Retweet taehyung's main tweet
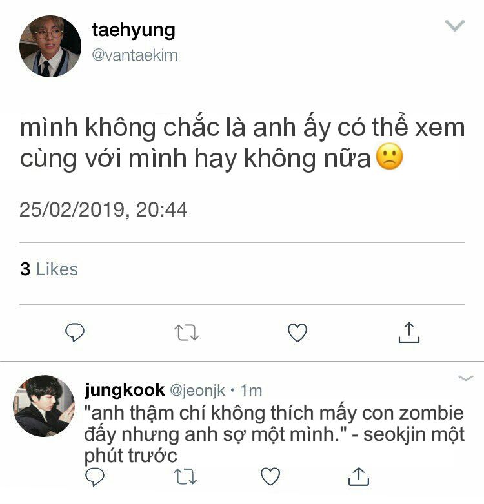 187,333
